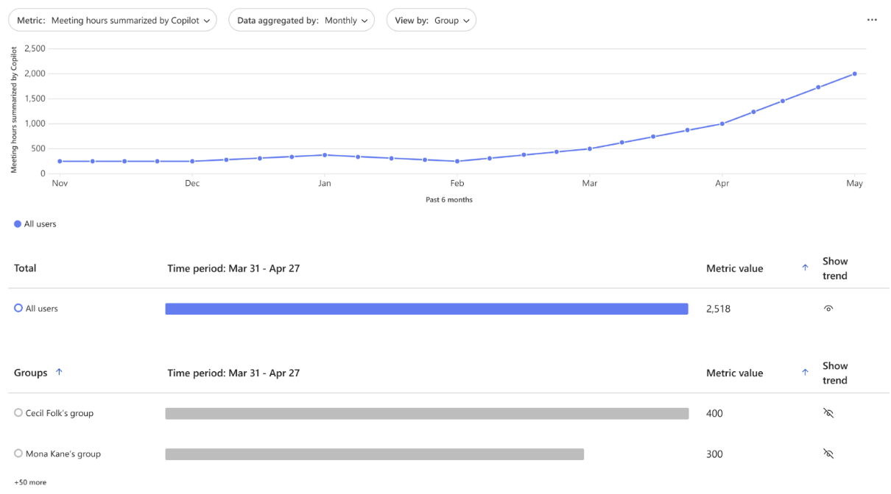Image resolution: width=891 pixels, height=494 pixels.
Task: Open the View by Group dropdown
Action: click(431, 20)
